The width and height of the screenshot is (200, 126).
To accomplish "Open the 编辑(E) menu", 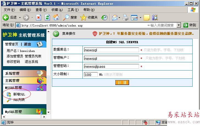I will [25, 10].
